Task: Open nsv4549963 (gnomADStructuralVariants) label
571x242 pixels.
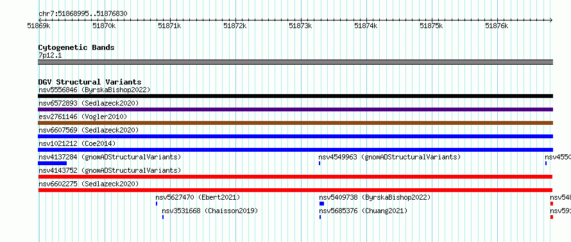Action: (389, 157)
